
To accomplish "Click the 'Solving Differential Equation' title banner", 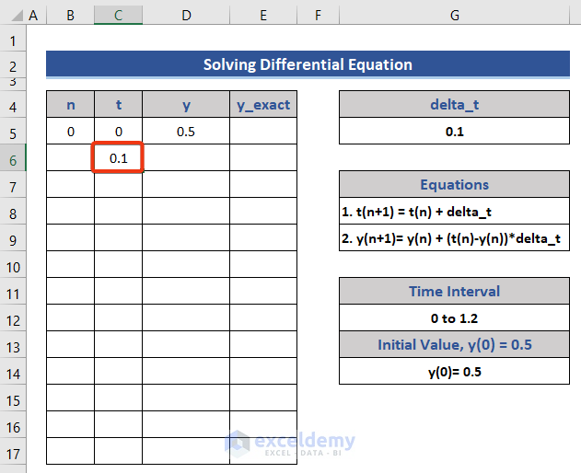I will pyautogui.click(x=308, y=64).
